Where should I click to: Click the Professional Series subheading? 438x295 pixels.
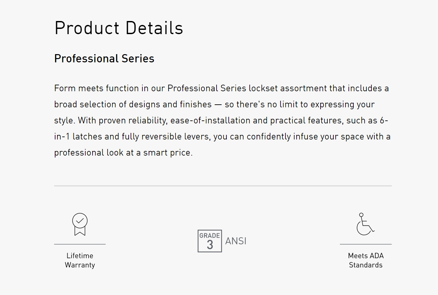pyautogui.click(x=104, y=58)
